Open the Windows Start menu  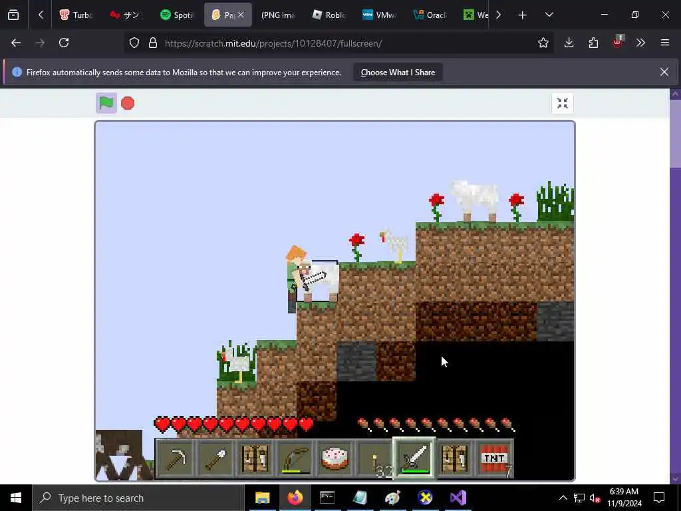point(16,498)
